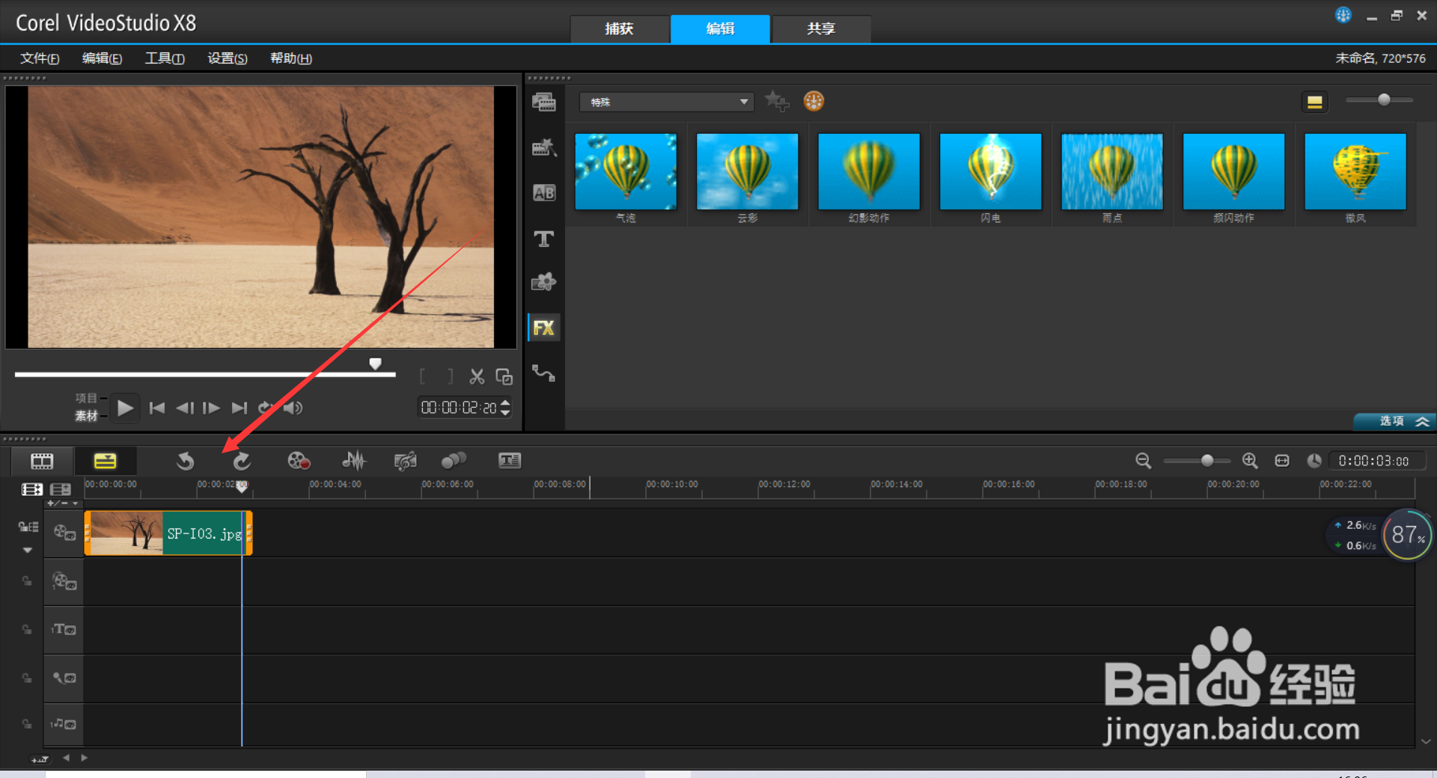The width and height of the screenshot is (1437, 778).
Task: Switch to the 共享 share tab
Action: click(821, 28)
